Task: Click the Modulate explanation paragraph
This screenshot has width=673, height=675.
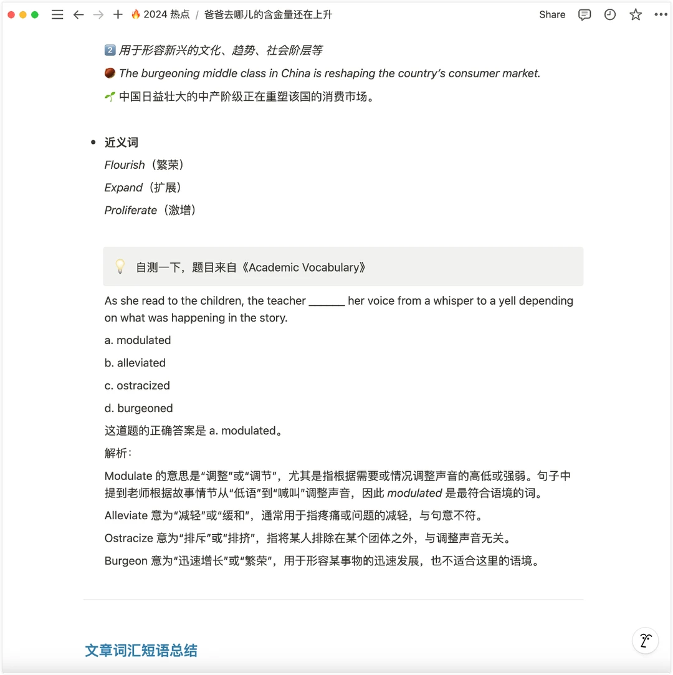Action: tap(338, 484)
